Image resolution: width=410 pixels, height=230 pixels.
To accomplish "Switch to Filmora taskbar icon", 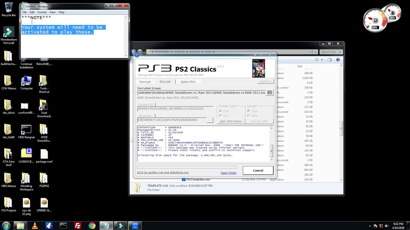I will tap(121, 226).
